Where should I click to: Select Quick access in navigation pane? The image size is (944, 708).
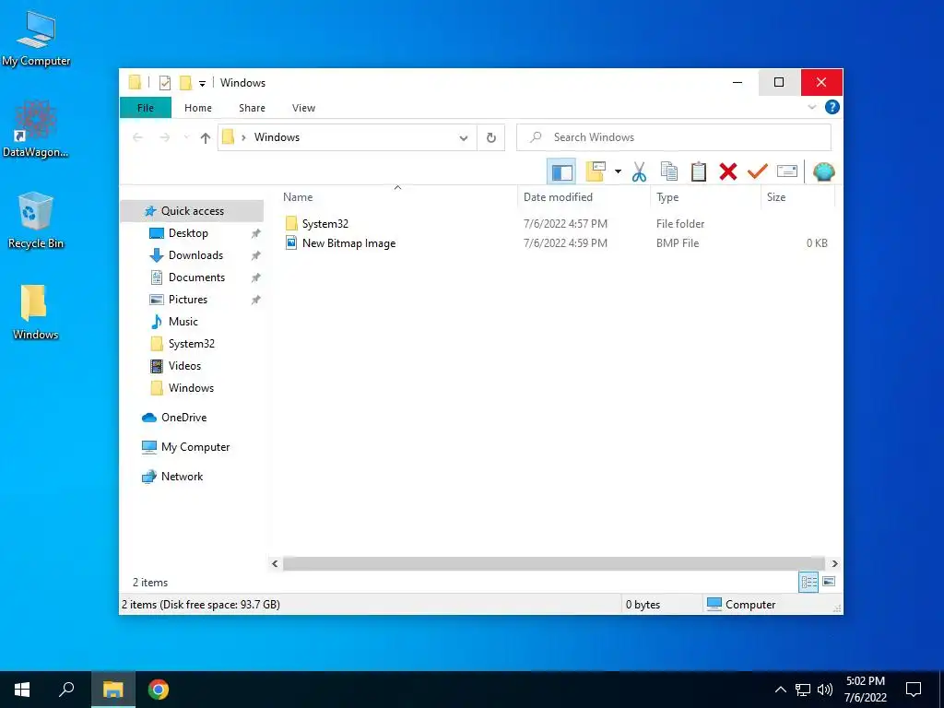tap(192, 211)
